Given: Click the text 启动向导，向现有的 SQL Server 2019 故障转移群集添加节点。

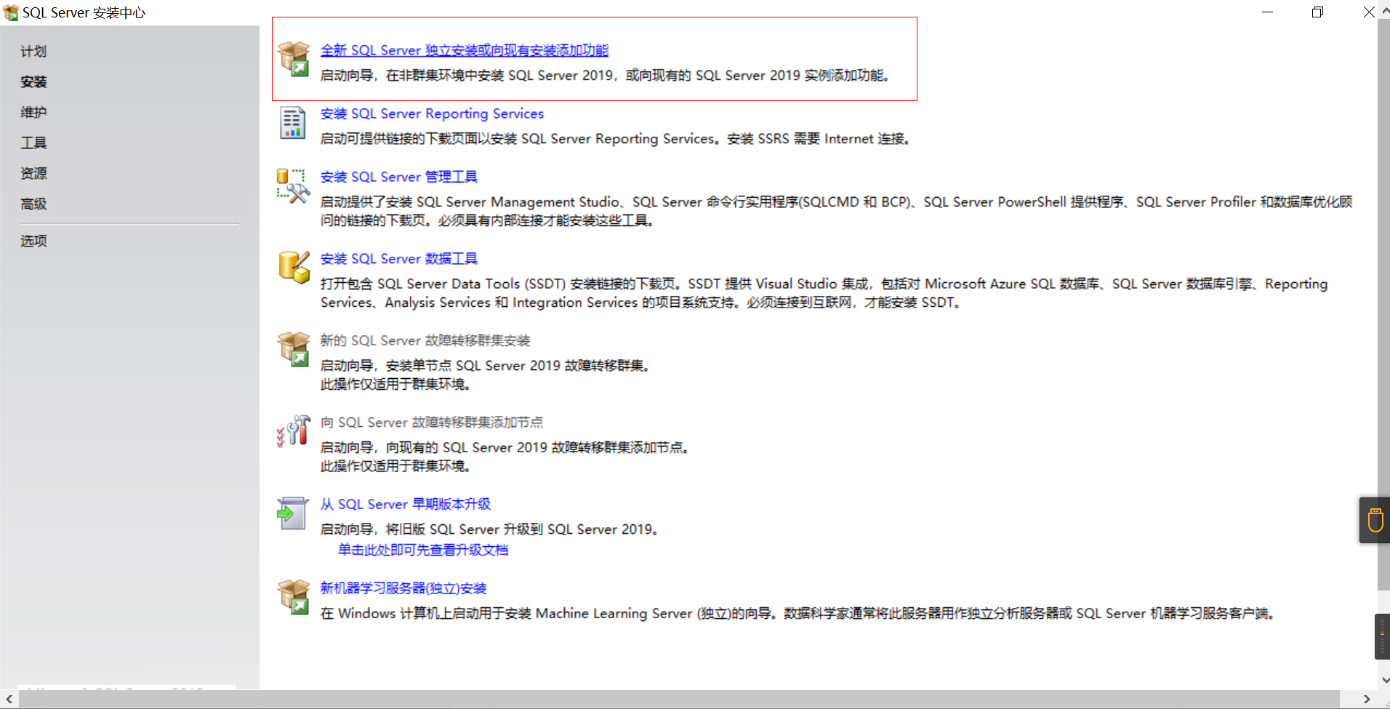Looking at the screenshot, I should (x=506, y=447).
